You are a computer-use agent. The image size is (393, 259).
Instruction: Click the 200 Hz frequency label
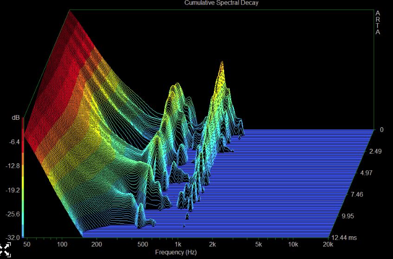pyautogui.click(x=97, y=244)
